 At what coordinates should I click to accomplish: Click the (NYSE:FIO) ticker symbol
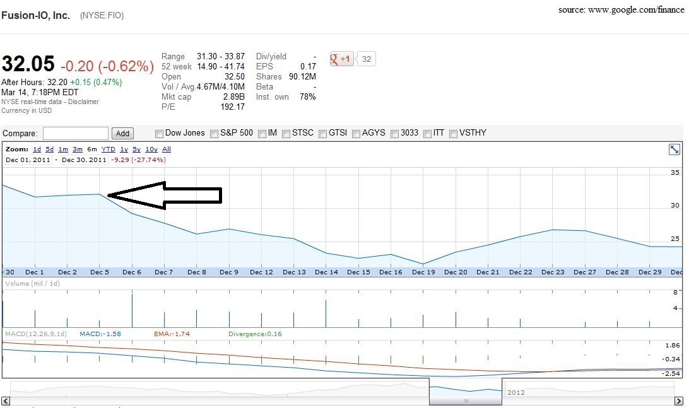(x=102, y=15)
